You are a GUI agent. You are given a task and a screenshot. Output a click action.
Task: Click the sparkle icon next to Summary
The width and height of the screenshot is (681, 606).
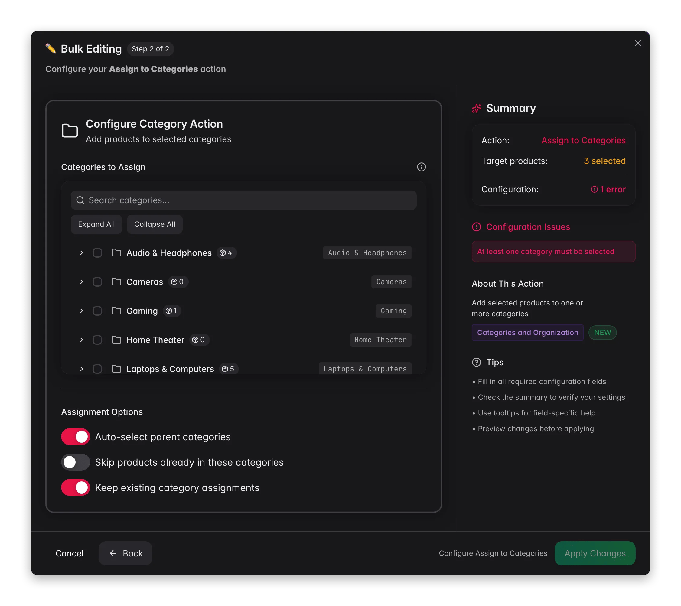pyautogui.click(x=477, y=108)
